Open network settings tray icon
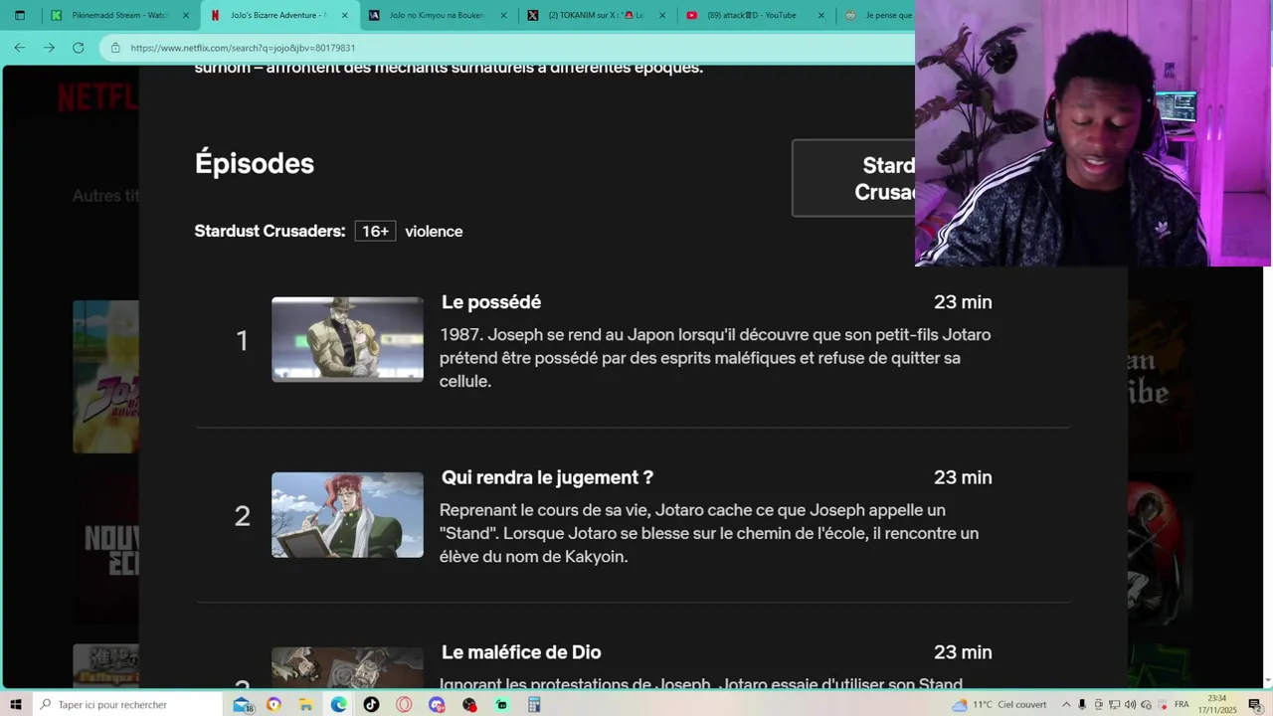Screen dimensions: 1273x716 coord(1114,704)
